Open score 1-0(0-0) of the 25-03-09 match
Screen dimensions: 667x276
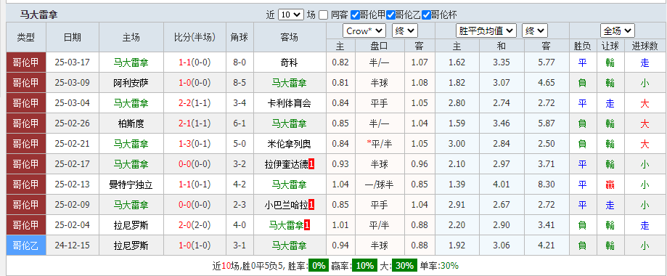(195, 83)
